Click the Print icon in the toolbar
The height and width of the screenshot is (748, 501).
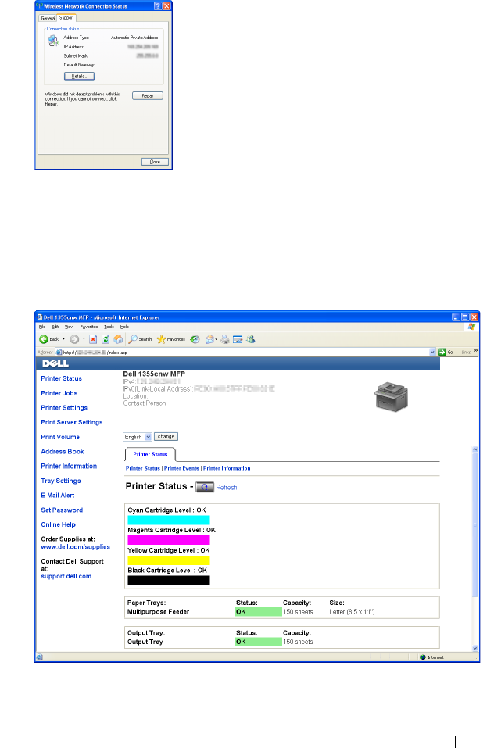click(225, 339)
